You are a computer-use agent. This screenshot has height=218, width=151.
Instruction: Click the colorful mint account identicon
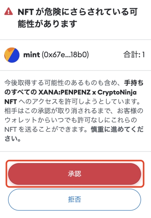12,55
